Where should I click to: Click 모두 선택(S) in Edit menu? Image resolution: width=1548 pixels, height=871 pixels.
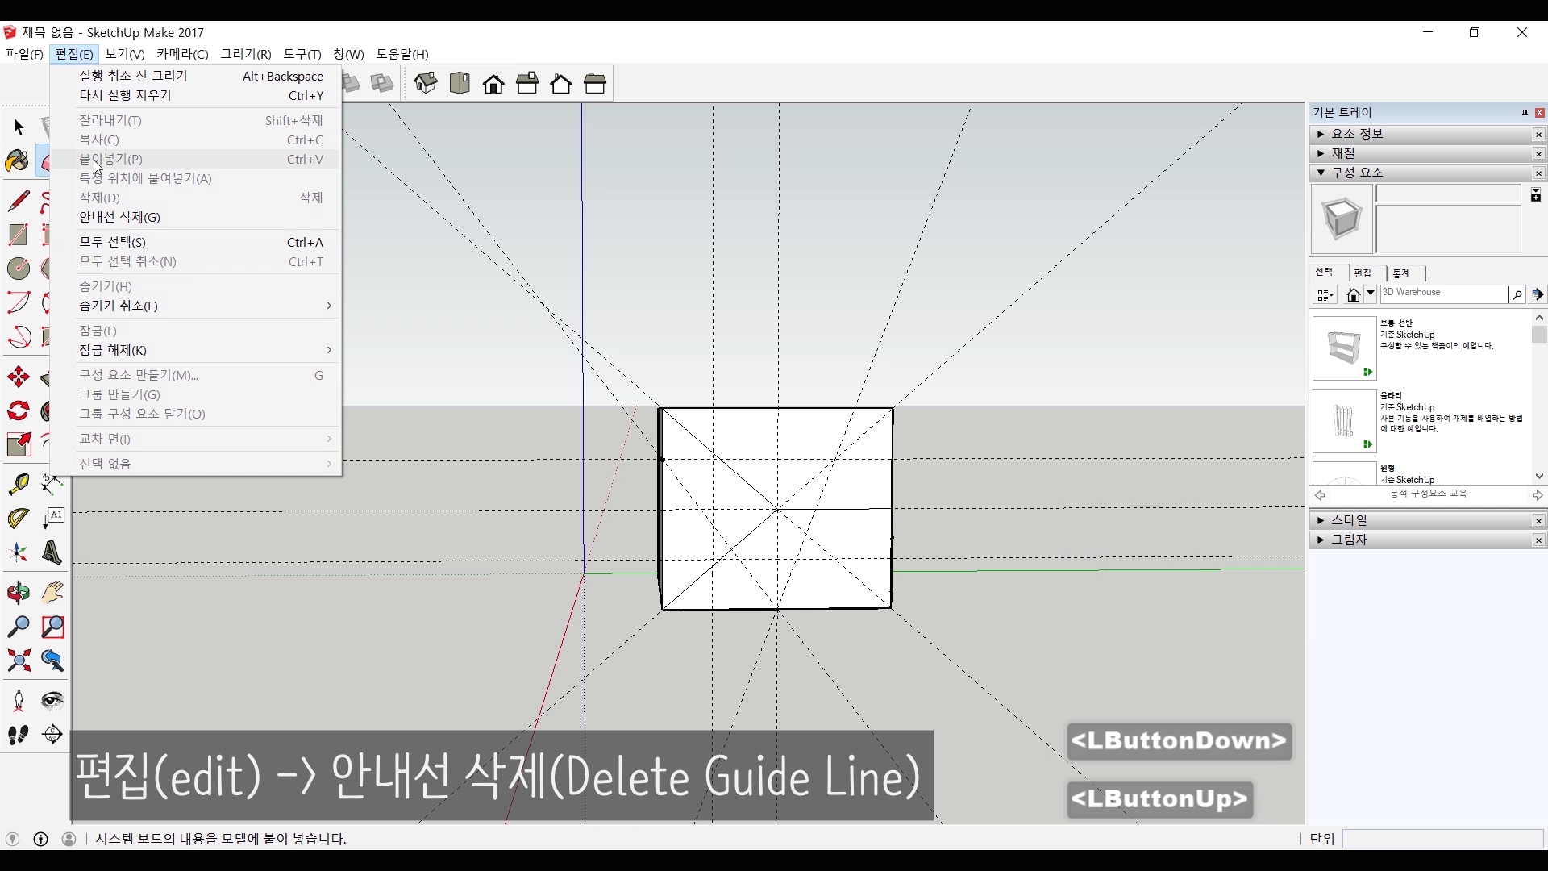112,242
